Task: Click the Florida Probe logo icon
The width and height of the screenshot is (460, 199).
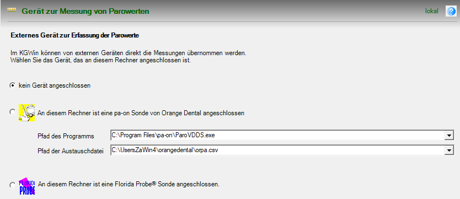Action: click(x=26, y=186)
